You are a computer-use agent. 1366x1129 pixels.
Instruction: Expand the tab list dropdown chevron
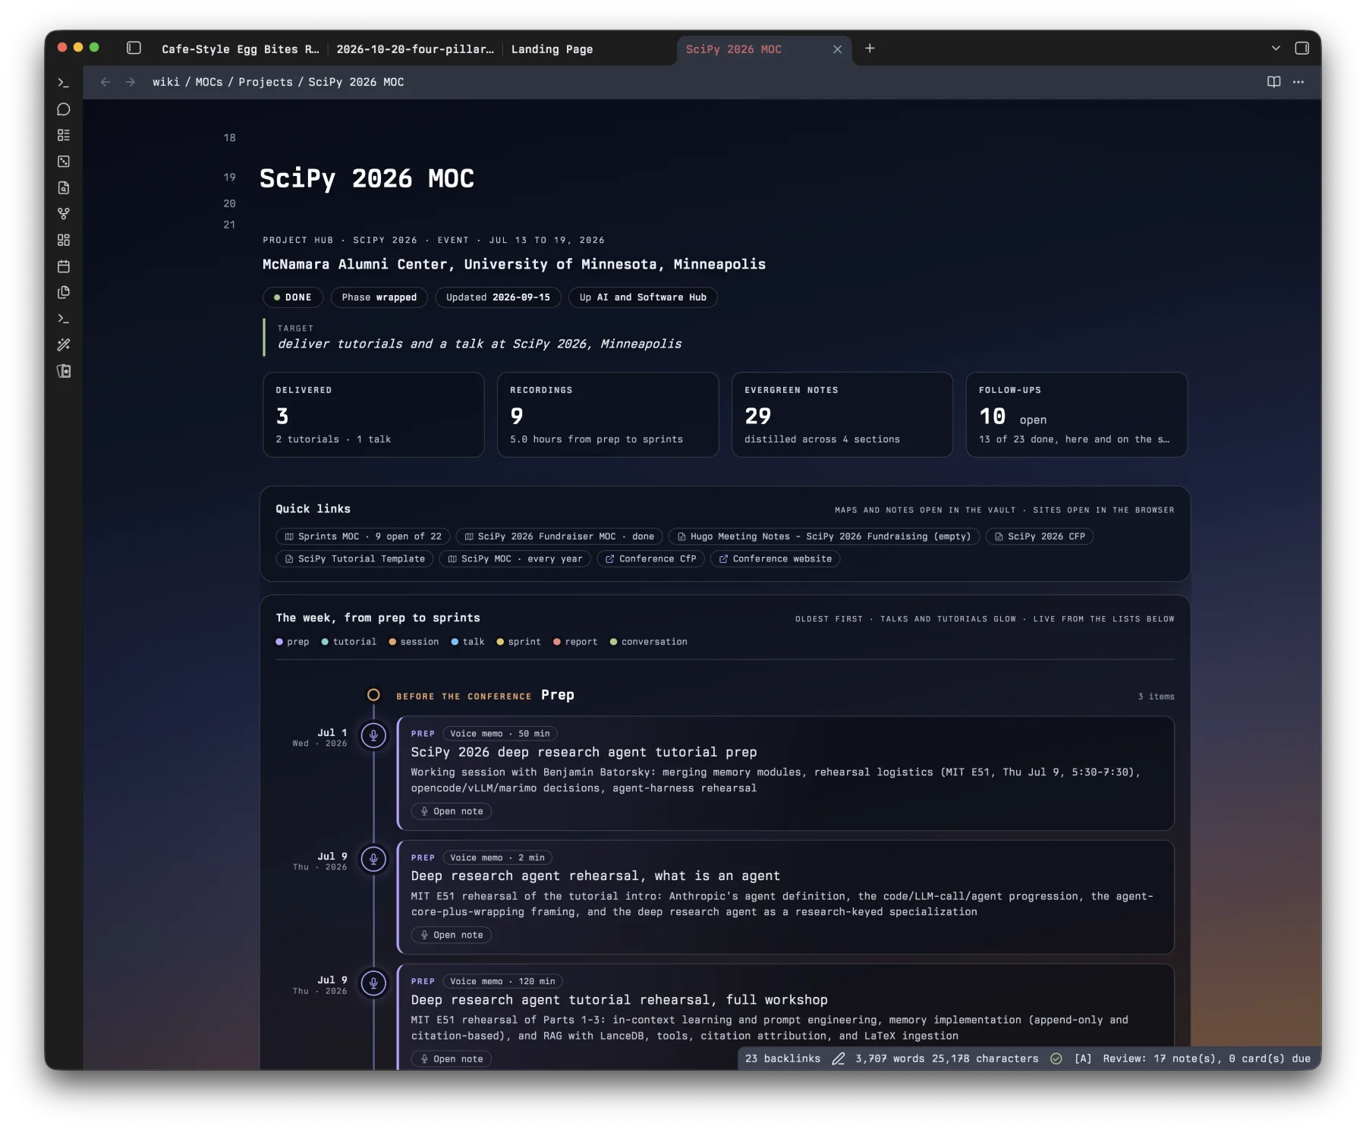[1276, 48]
